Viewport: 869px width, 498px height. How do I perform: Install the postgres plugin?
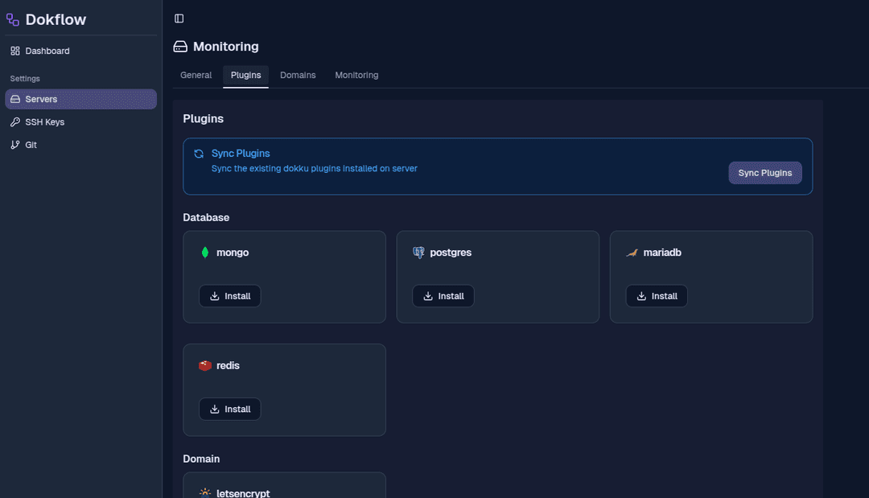(x=443, y=296)
